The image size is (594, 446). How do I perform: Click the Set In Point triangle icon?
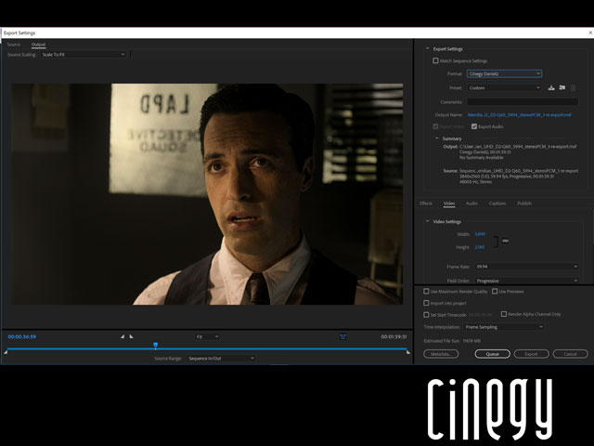(x=123, y=336)
